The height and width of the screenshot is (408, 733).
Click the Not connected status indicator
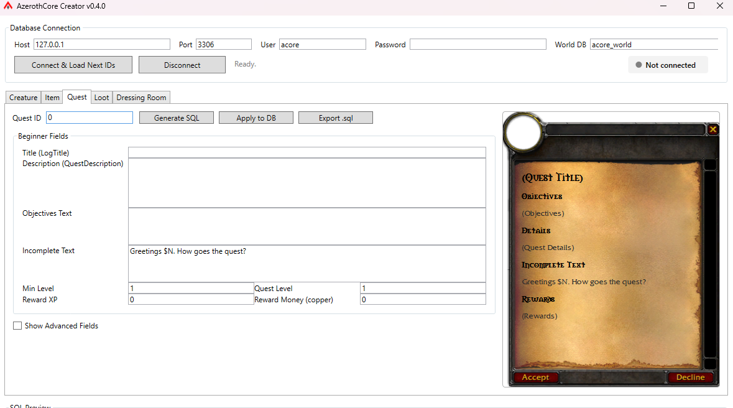(x=668, y=64)
